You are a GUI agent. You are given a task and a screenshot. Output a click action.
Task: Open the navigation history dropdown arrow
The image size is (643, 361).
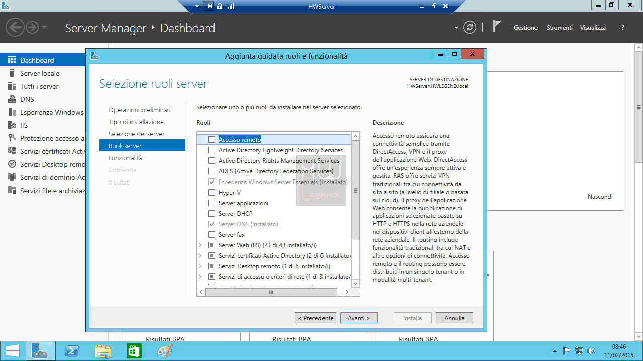click(x=44, y=27)
